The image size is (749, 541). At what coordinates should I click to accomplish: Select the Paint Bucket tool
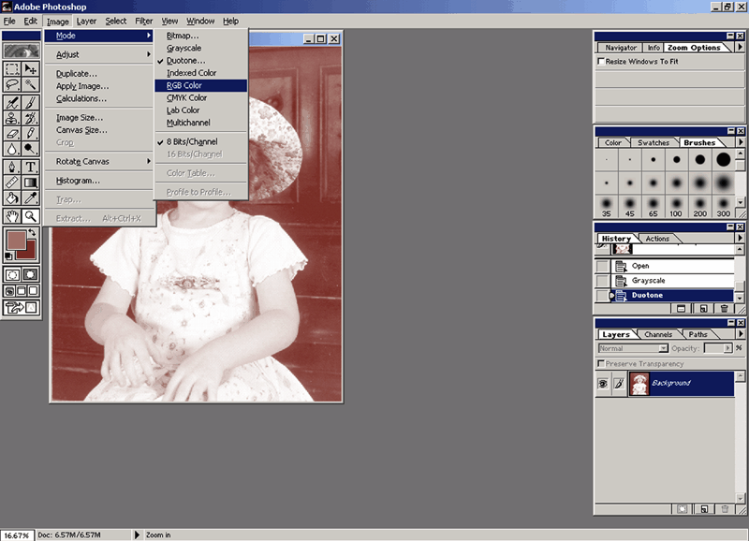[12, 198]
